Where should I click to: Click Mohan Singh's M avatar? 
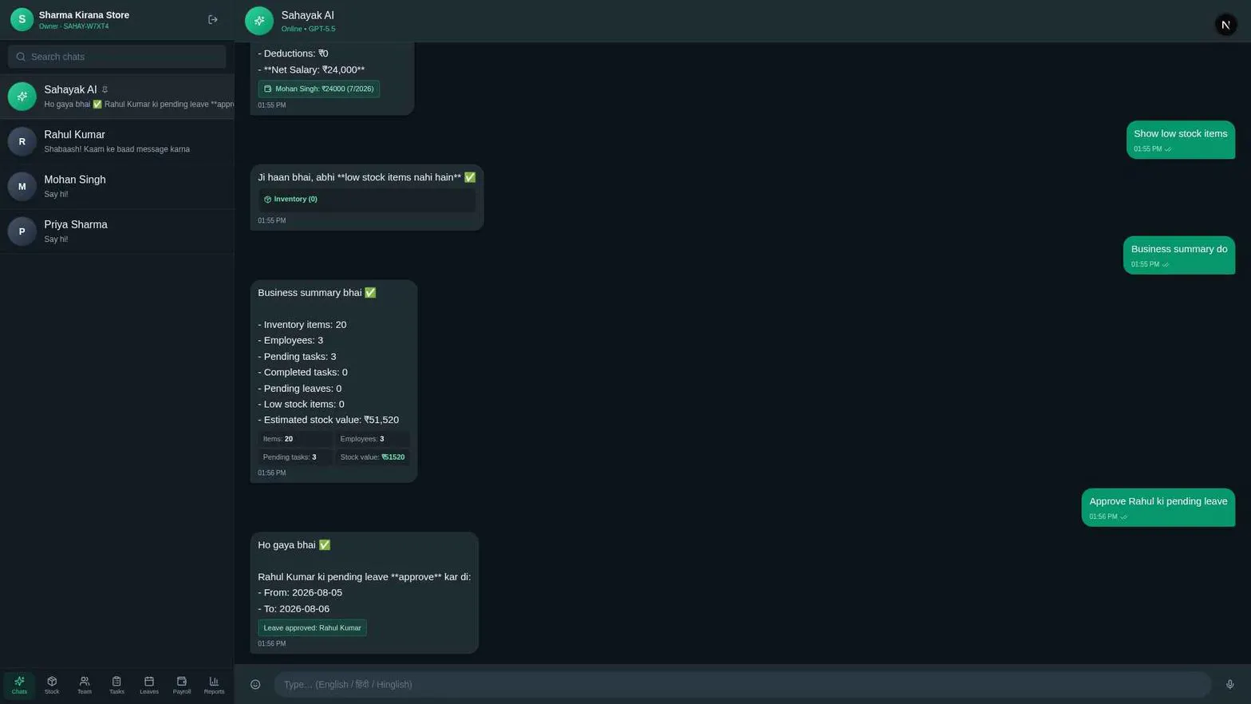[x=22, y=186]
